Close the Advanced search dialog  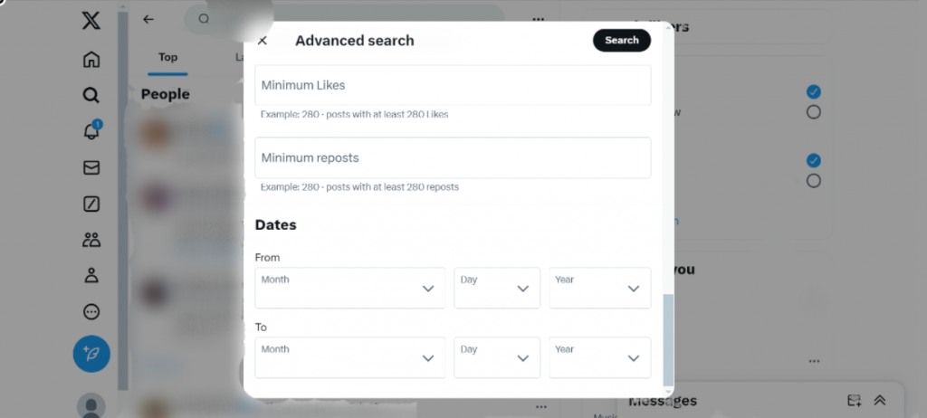263,41
